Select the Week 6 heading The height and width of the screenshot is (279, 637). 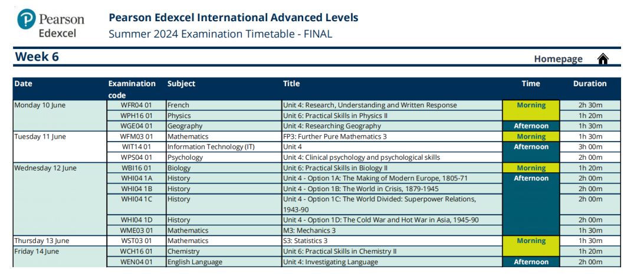[37, 57]
